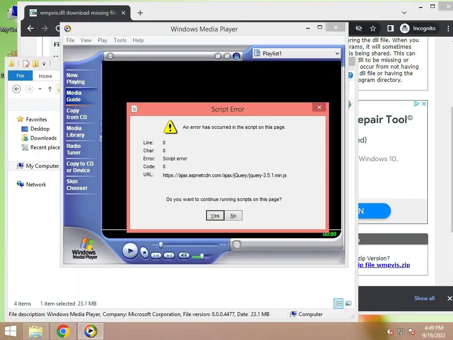Click the fast forward arrows on seek bar
The image size is (453, 340).
click(223, 245)
